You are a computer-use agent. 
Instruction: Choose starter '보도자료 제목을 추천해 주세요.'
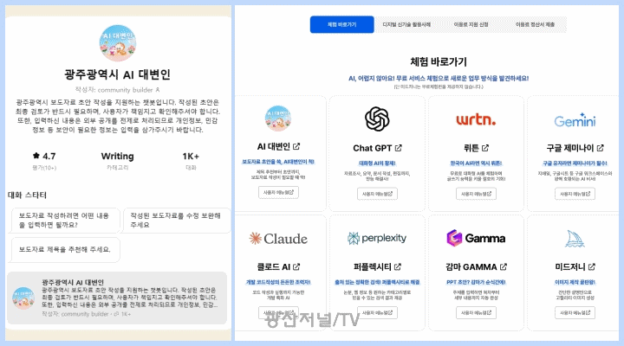tap(66, 249)
